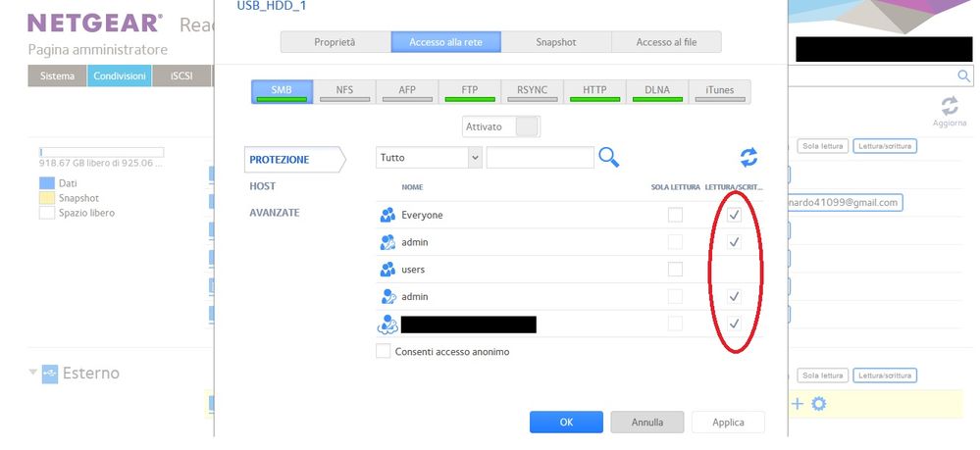Image resolution: width=980 pixels, height=450 pixels.
Task: Open the Proprietà tab
Action: (x=335, y=42)
